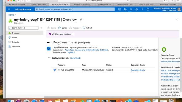This screenshot has height=102, width=182.
Task: Open the account avatar menu
Action: pyautogui.click(x=179, y=9)
